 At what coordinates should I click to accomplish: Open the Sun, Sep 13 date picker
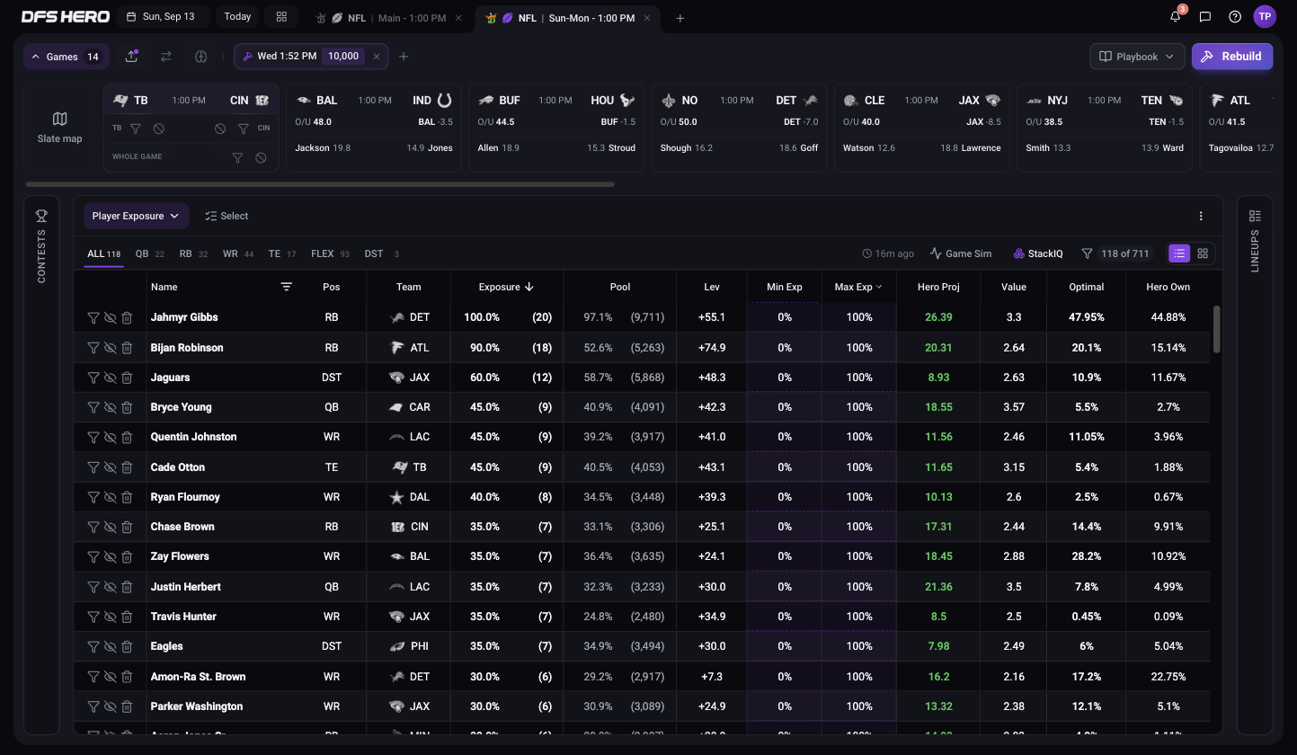coord(163,16)
